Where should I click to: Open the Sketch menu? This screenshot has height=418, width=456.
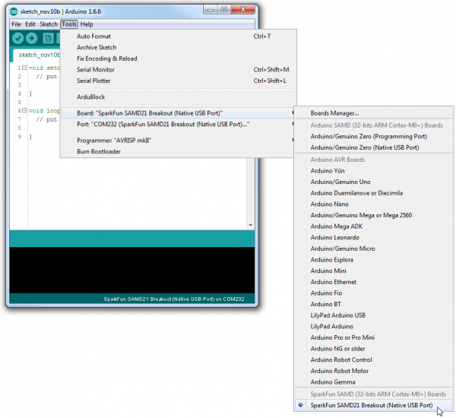click(x=49, y=24)
